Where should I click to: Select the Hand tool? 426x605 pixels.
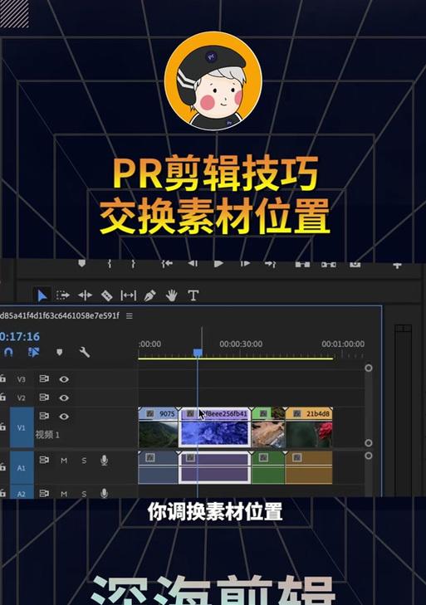[x=172, y=295]
